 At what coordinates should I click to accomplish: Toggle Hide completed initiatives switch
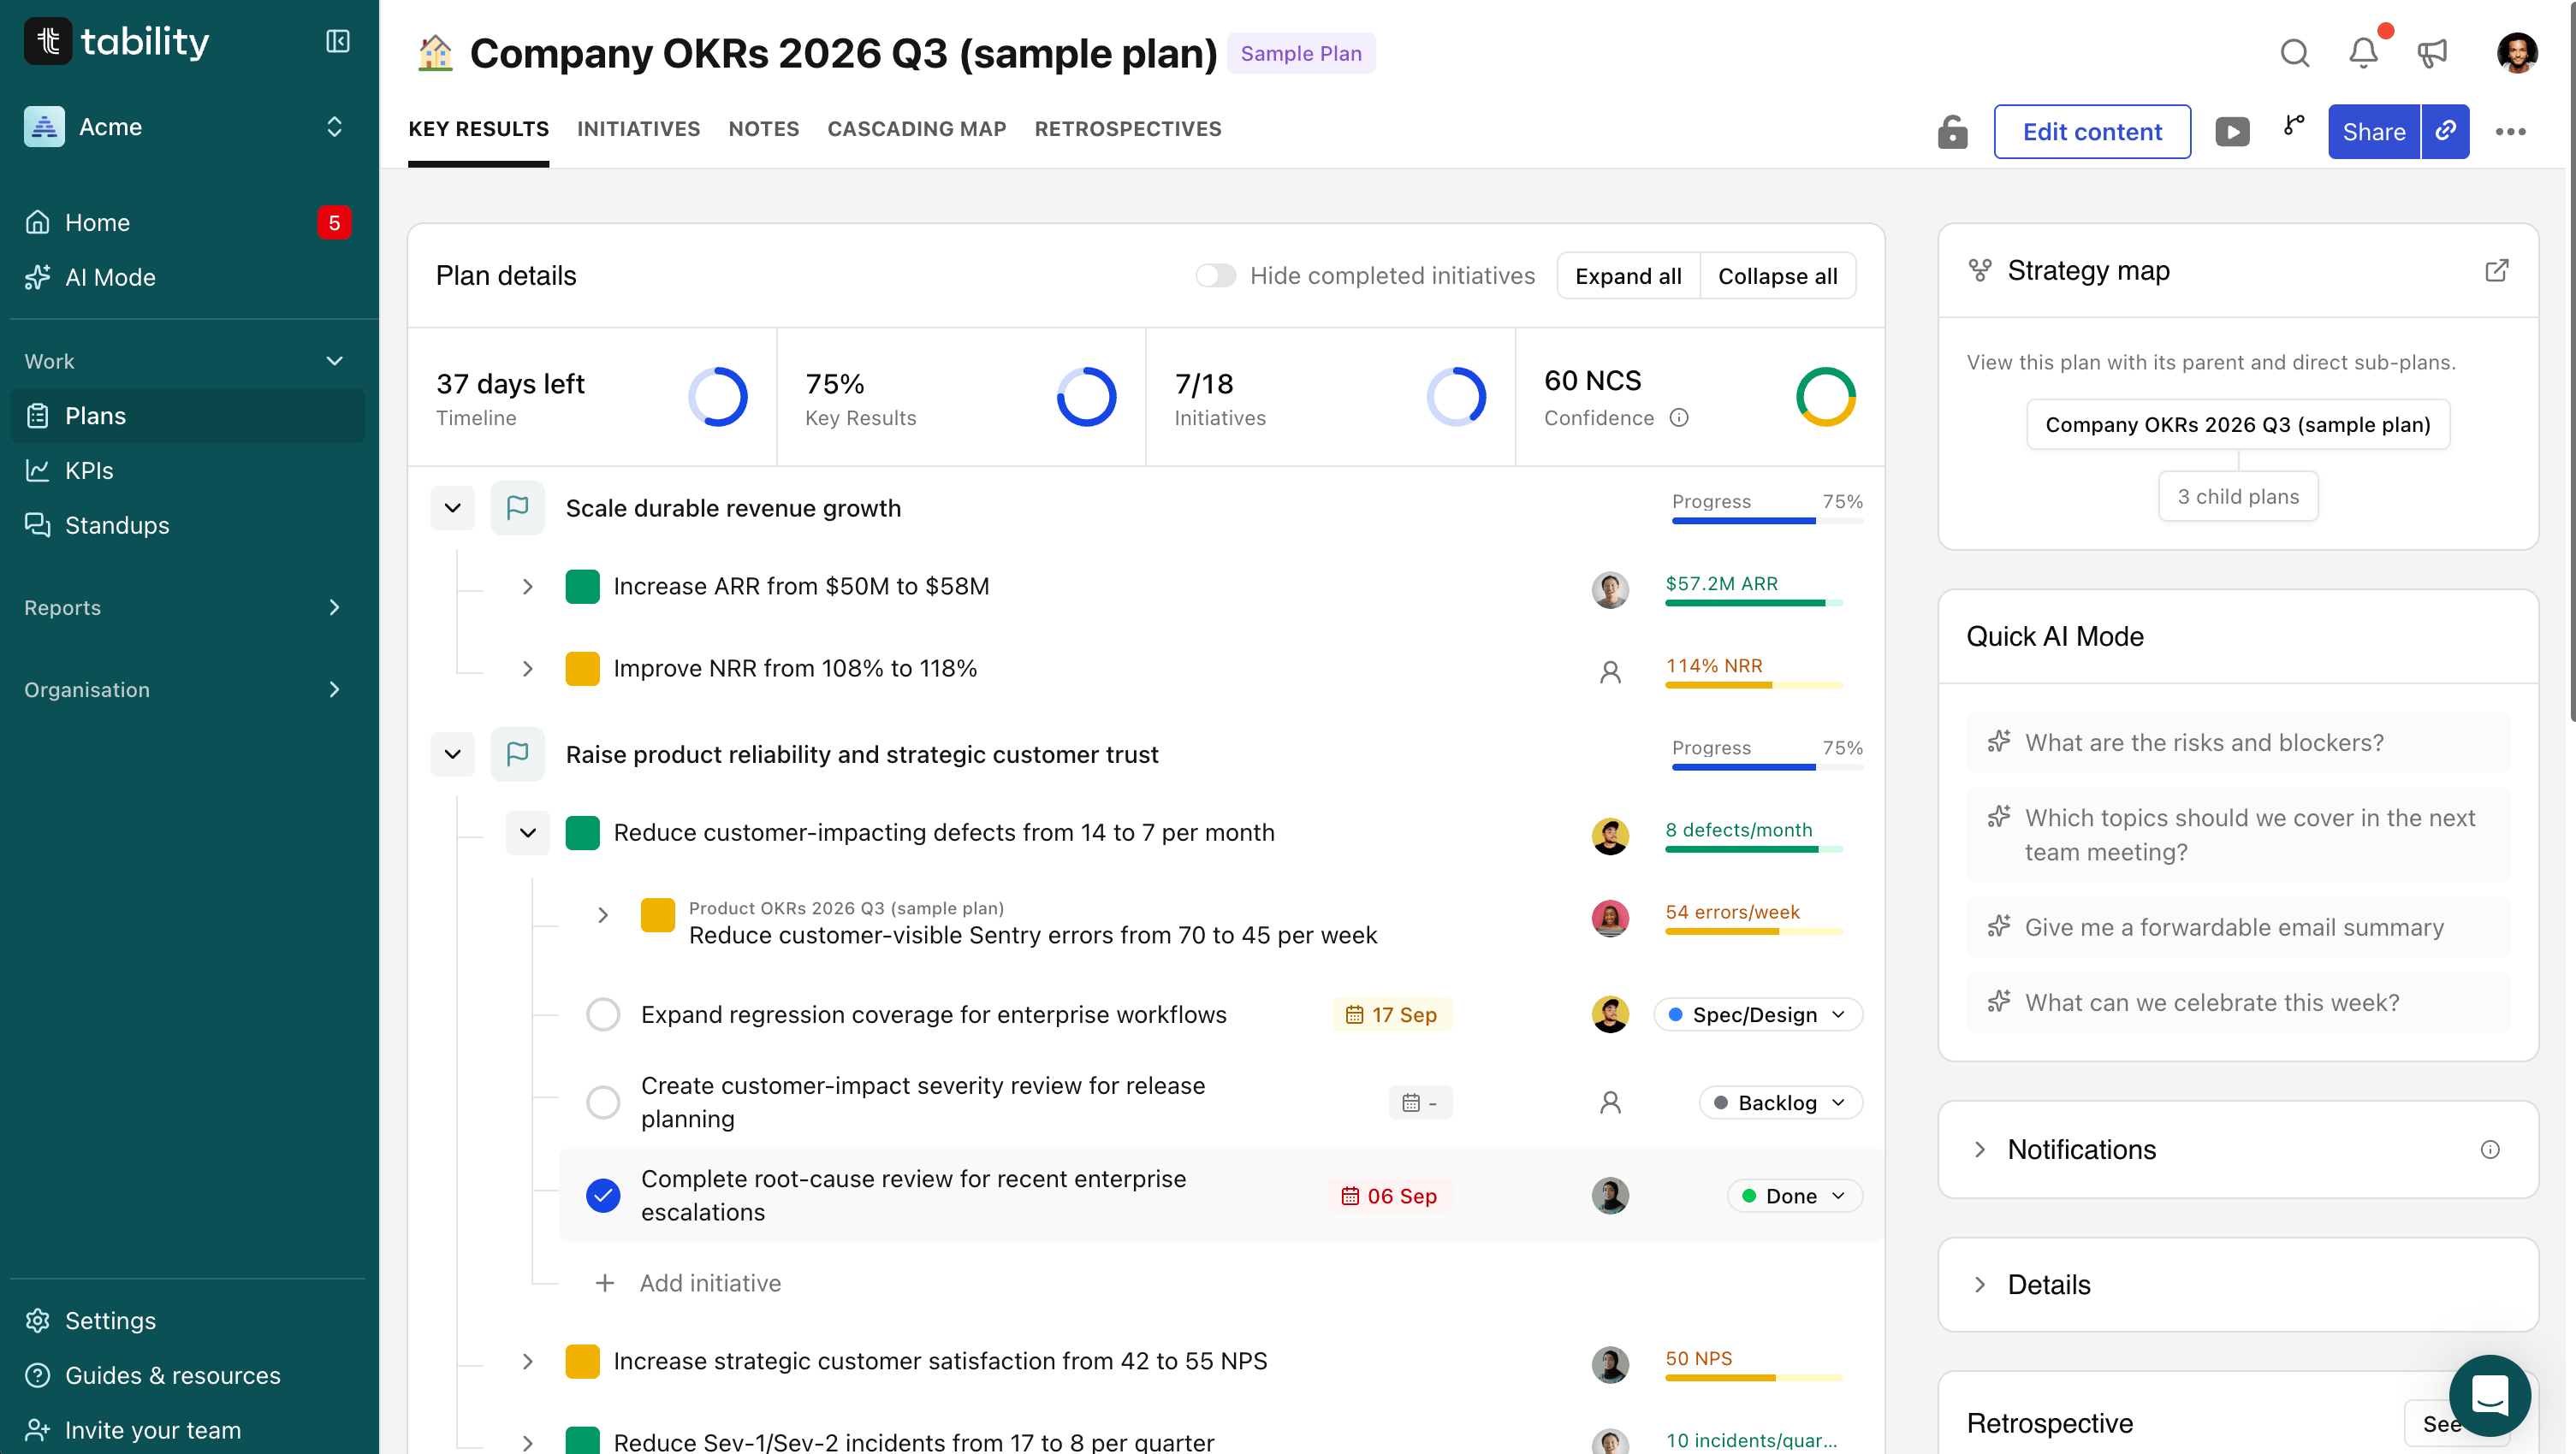tap(1216, 275)
